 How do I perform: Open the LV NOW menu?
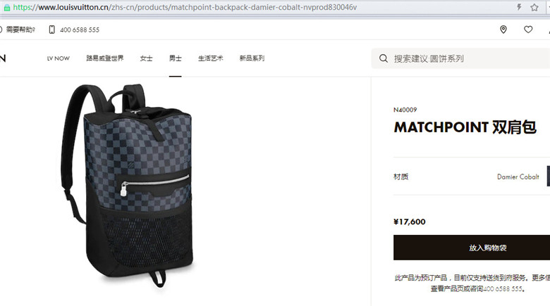59,58
